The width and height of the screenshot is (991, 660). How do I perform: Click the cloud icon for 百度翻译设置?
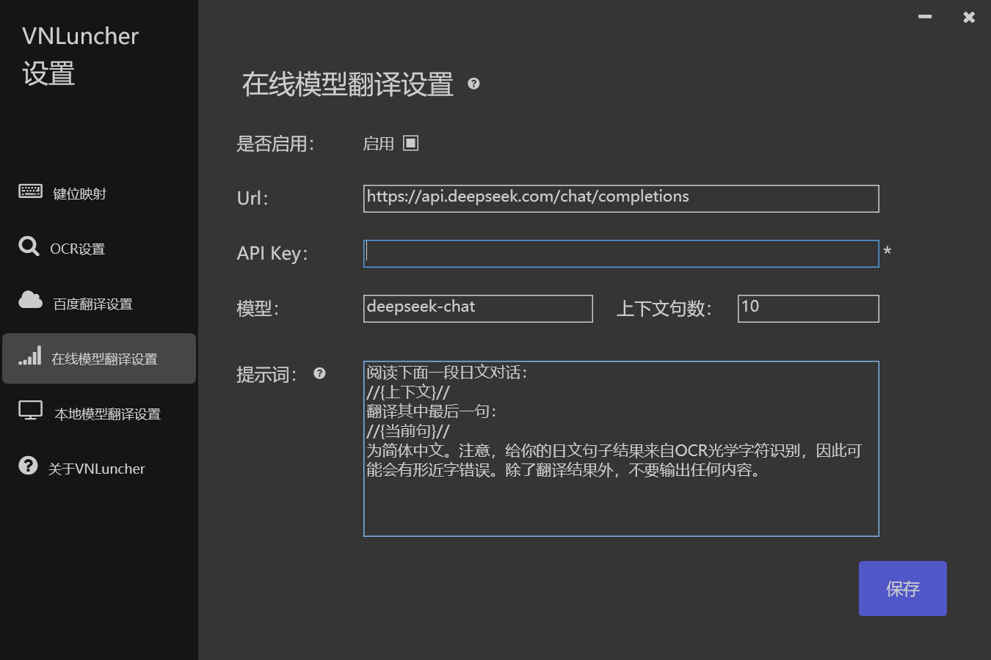(30, 299)
